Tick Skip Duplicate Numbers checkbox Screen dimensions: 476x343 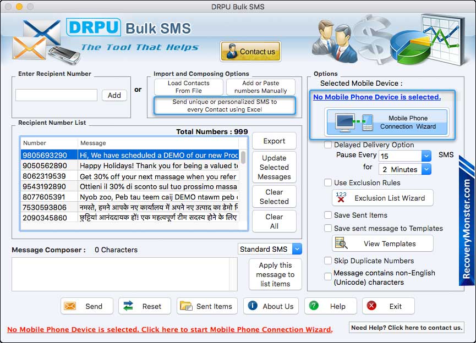328,261
